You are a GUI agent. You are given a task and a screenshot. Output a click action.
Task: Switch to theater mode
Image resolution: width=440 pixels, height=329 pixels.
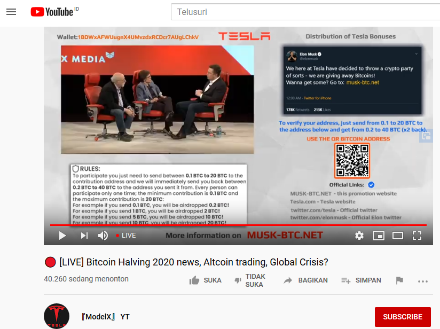[398, 236]
